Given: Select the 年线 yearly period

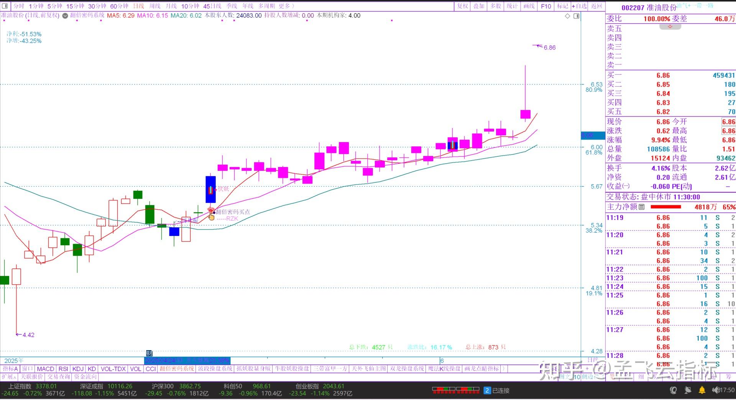Looking at the screenshot, I should 248,6.
